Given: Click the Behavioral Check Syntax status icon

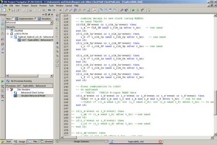Looking at the screenshot, I should (x=15, y=93).
